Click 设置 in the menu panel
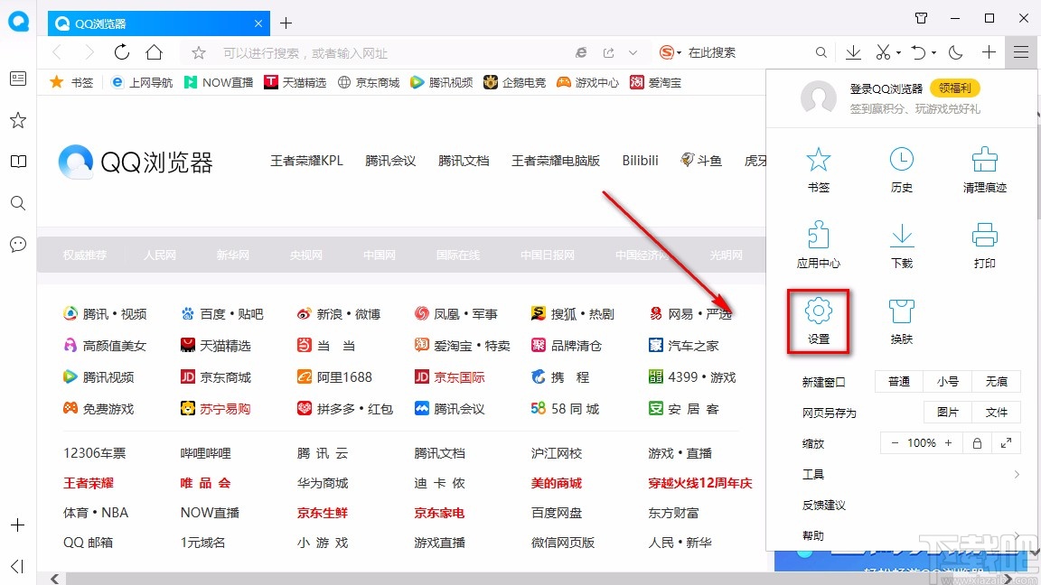This screenshot has height=585, width=1041. click(818, 320)
